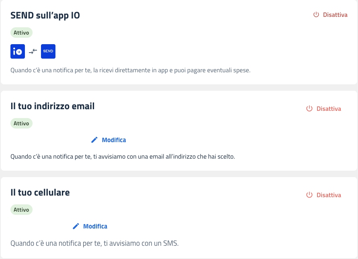Image resolution: width=358 pixels, height=259 pixels.
Task: Click the blue SEND logo icon
Action: (48, 51)
